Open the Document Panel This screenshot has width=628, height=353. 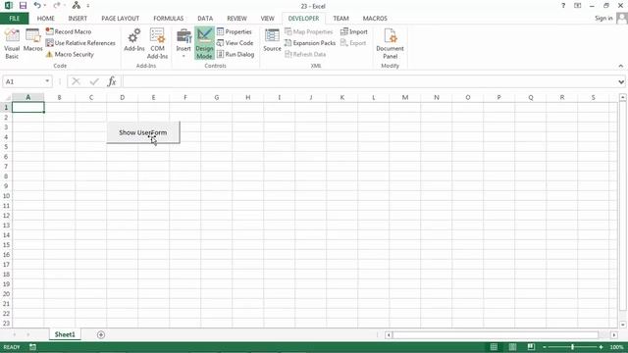coord(391,44)
